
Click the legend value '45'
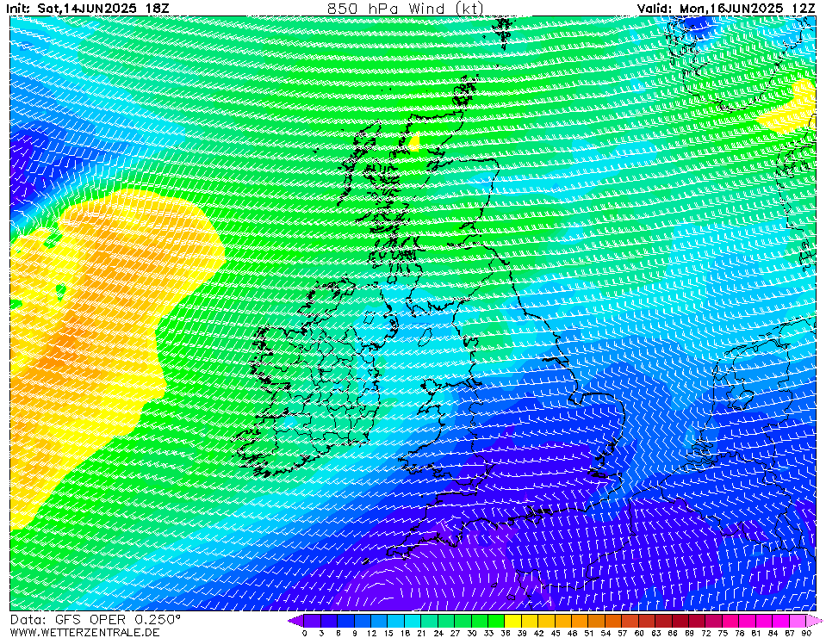[556, 633]
